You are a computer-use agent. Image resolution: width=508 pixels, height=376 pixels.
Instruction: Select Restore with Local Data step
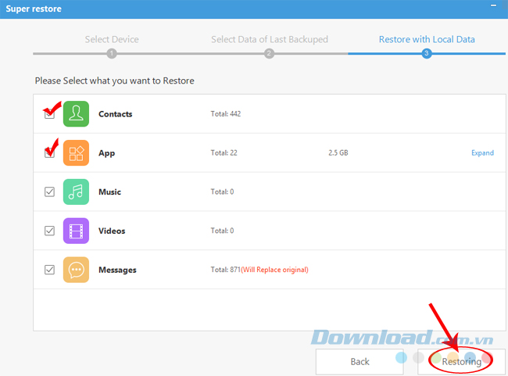point(426,39)
